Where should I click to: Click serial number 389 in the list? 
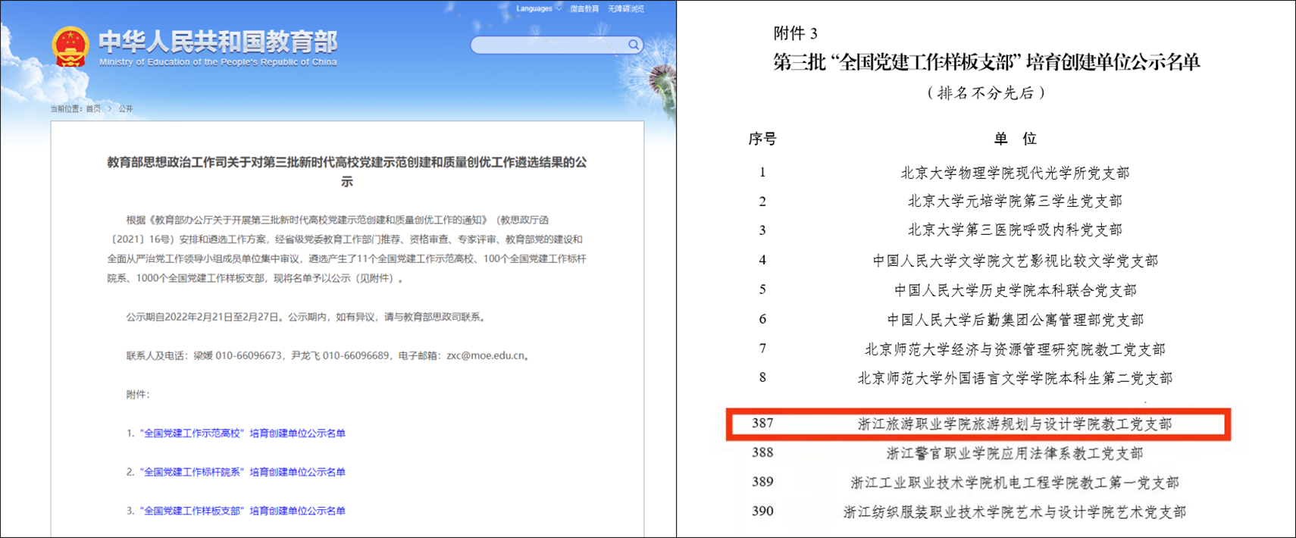(x=762, y=482)
